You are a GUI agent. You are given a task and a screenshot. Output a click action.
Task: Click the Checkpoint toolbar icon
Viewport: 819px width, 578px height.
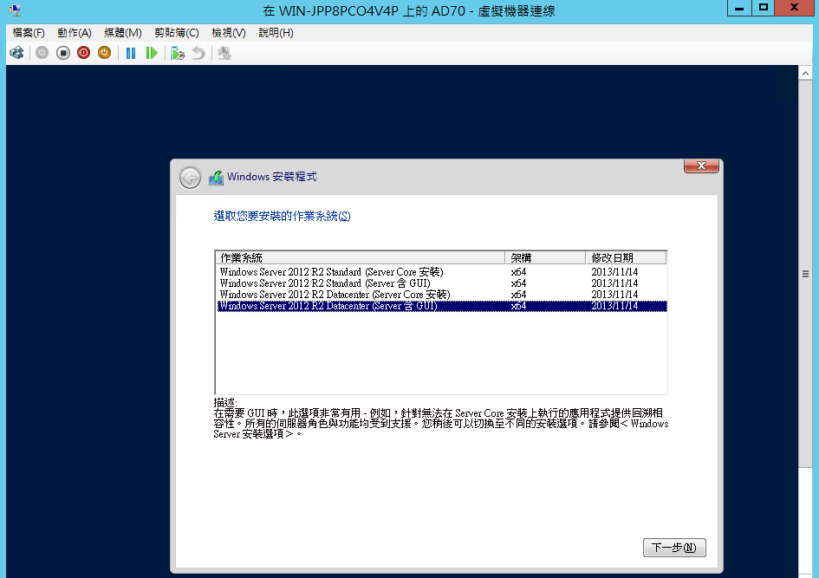coord(178,53)
